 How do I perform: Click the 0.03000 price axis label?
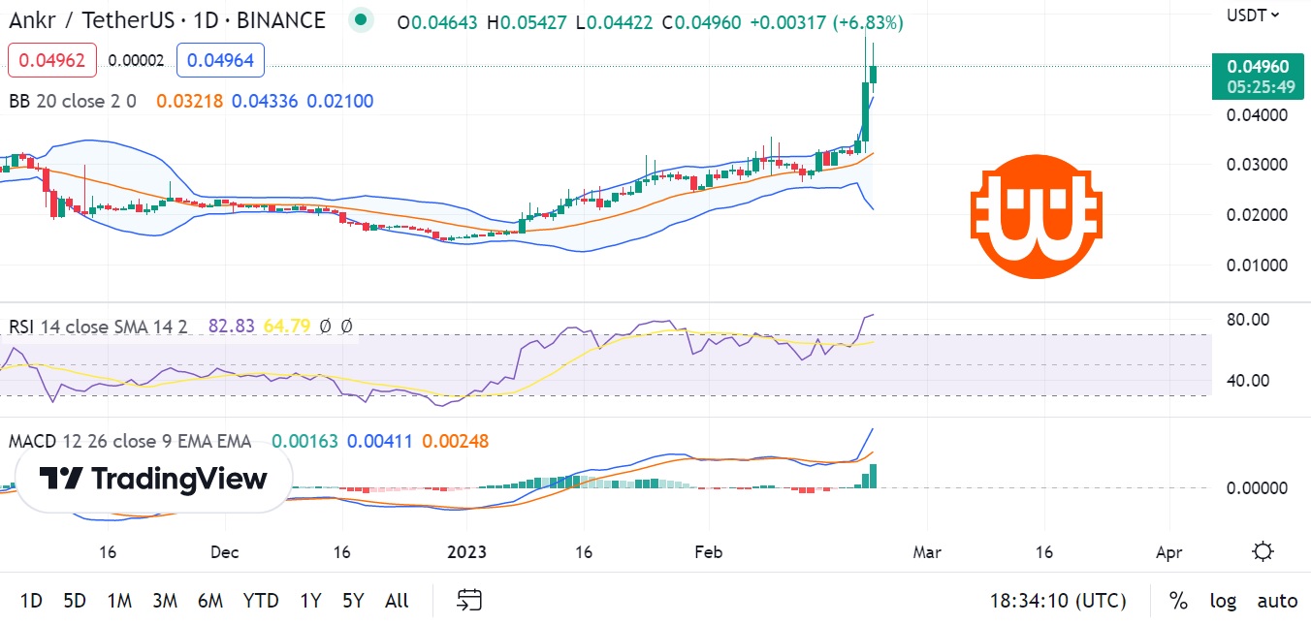click(x=1257, y=165)
